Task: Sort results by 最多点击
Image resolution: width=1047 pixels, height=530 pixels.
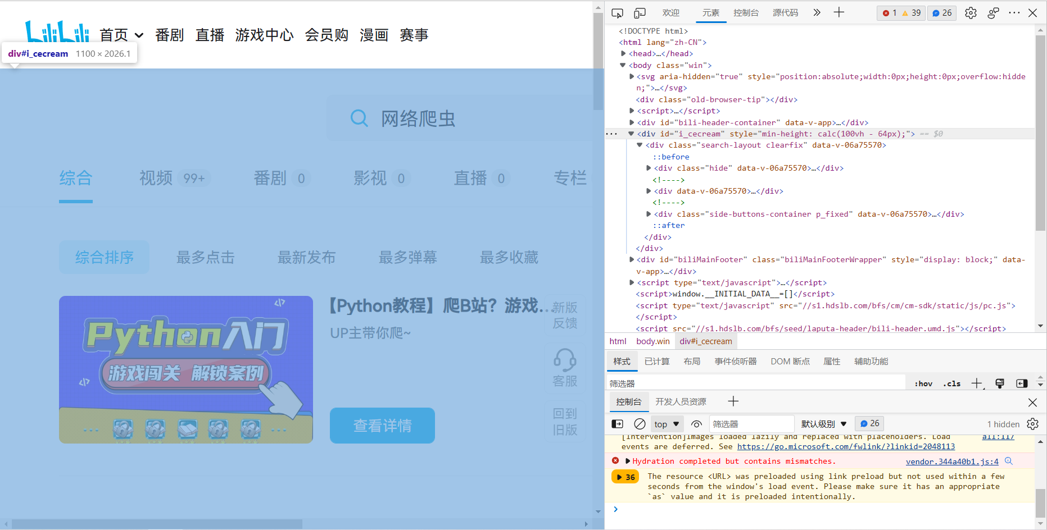Action: click(x=206, y=257)
